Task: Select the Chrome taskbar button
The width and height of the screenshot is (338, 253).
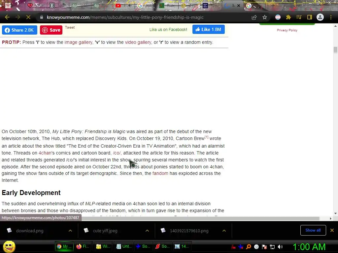Action: coord(64,246)
